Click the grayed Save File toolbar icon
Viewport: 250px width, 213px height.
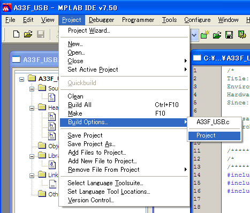coord(41,34)
